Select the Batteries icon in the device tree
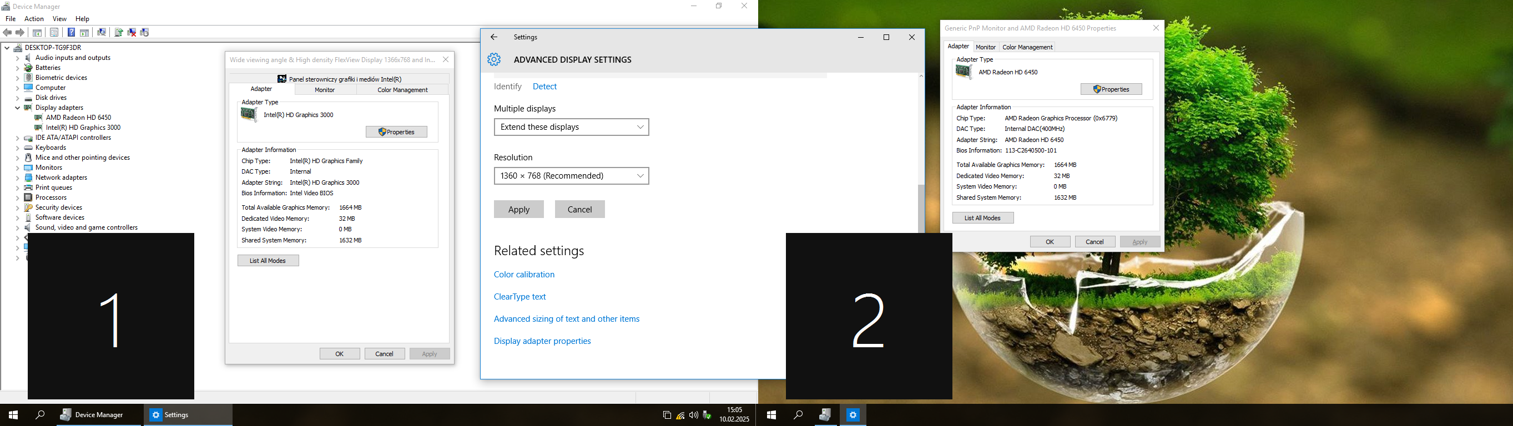This screenshot has width=1513, height=426. pos(28,68)
